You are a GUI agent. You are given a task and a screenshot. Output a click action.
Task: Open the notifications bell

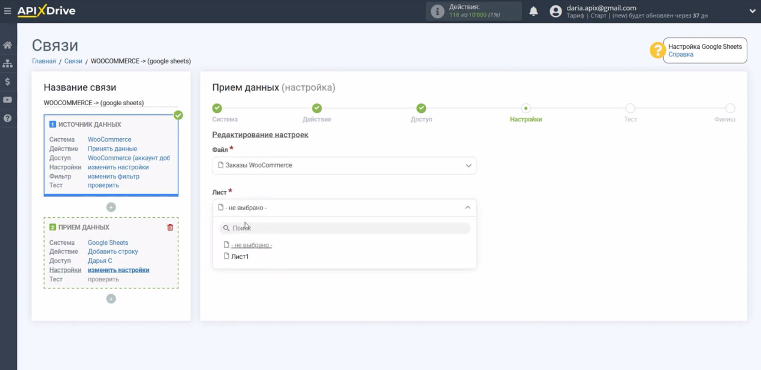pos(533,11)
